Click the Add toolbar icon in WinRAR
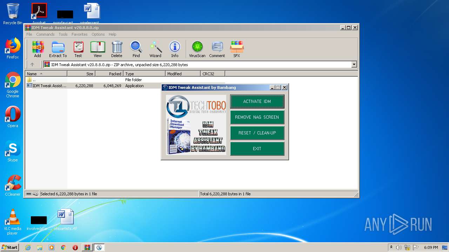The width and height of the screenshot is (449, 252). [38, 49]
